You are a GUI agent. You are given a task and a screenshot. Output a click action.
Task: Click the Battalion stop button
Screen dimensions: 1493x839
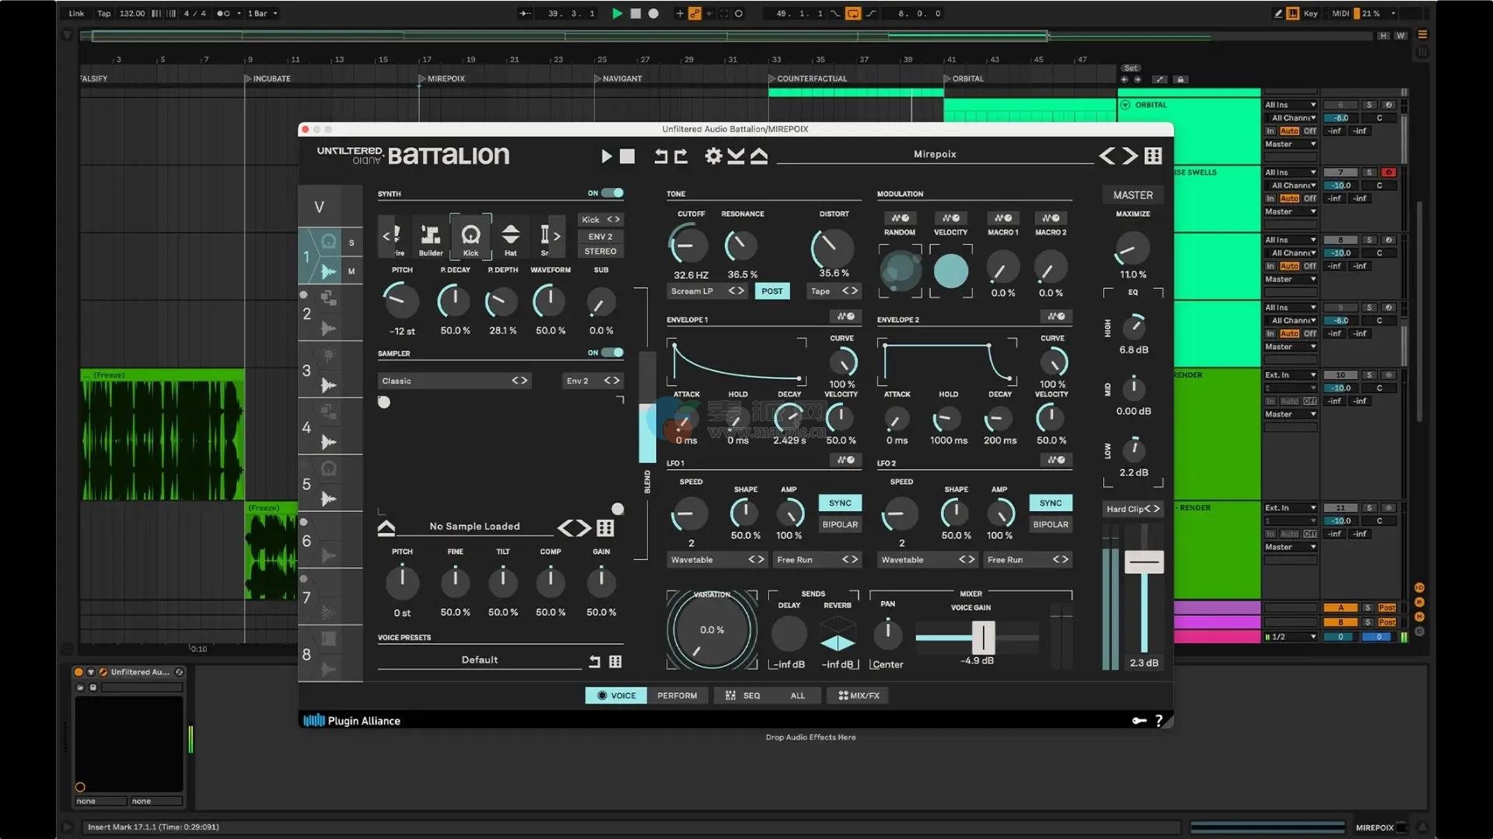click(x=628, y=156)
